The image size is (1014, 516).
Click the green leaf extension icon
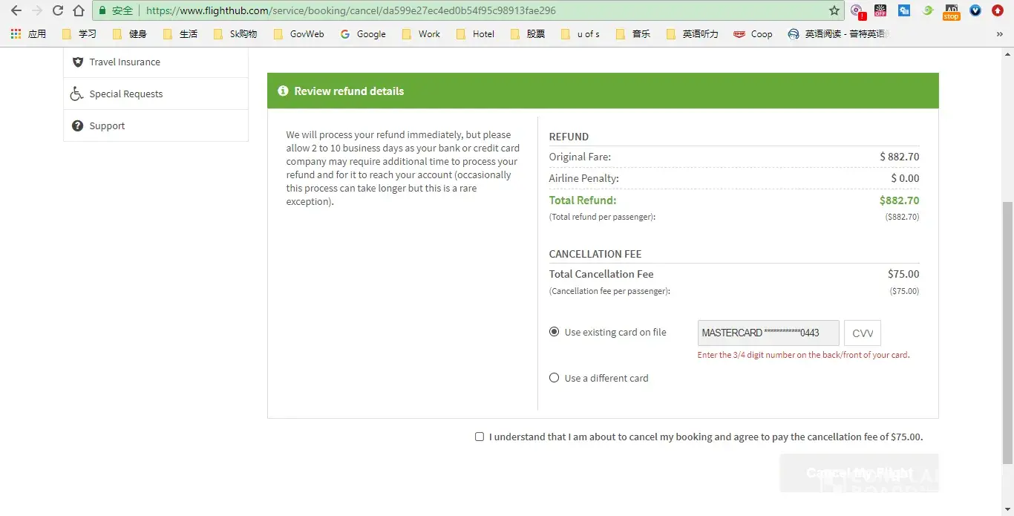coord(927,10)
